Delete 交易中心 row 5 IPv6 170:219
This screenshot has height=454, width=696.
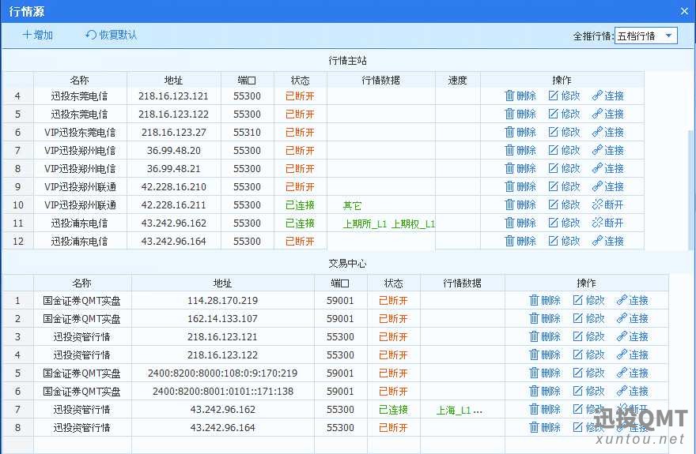(x=545, y=373)
